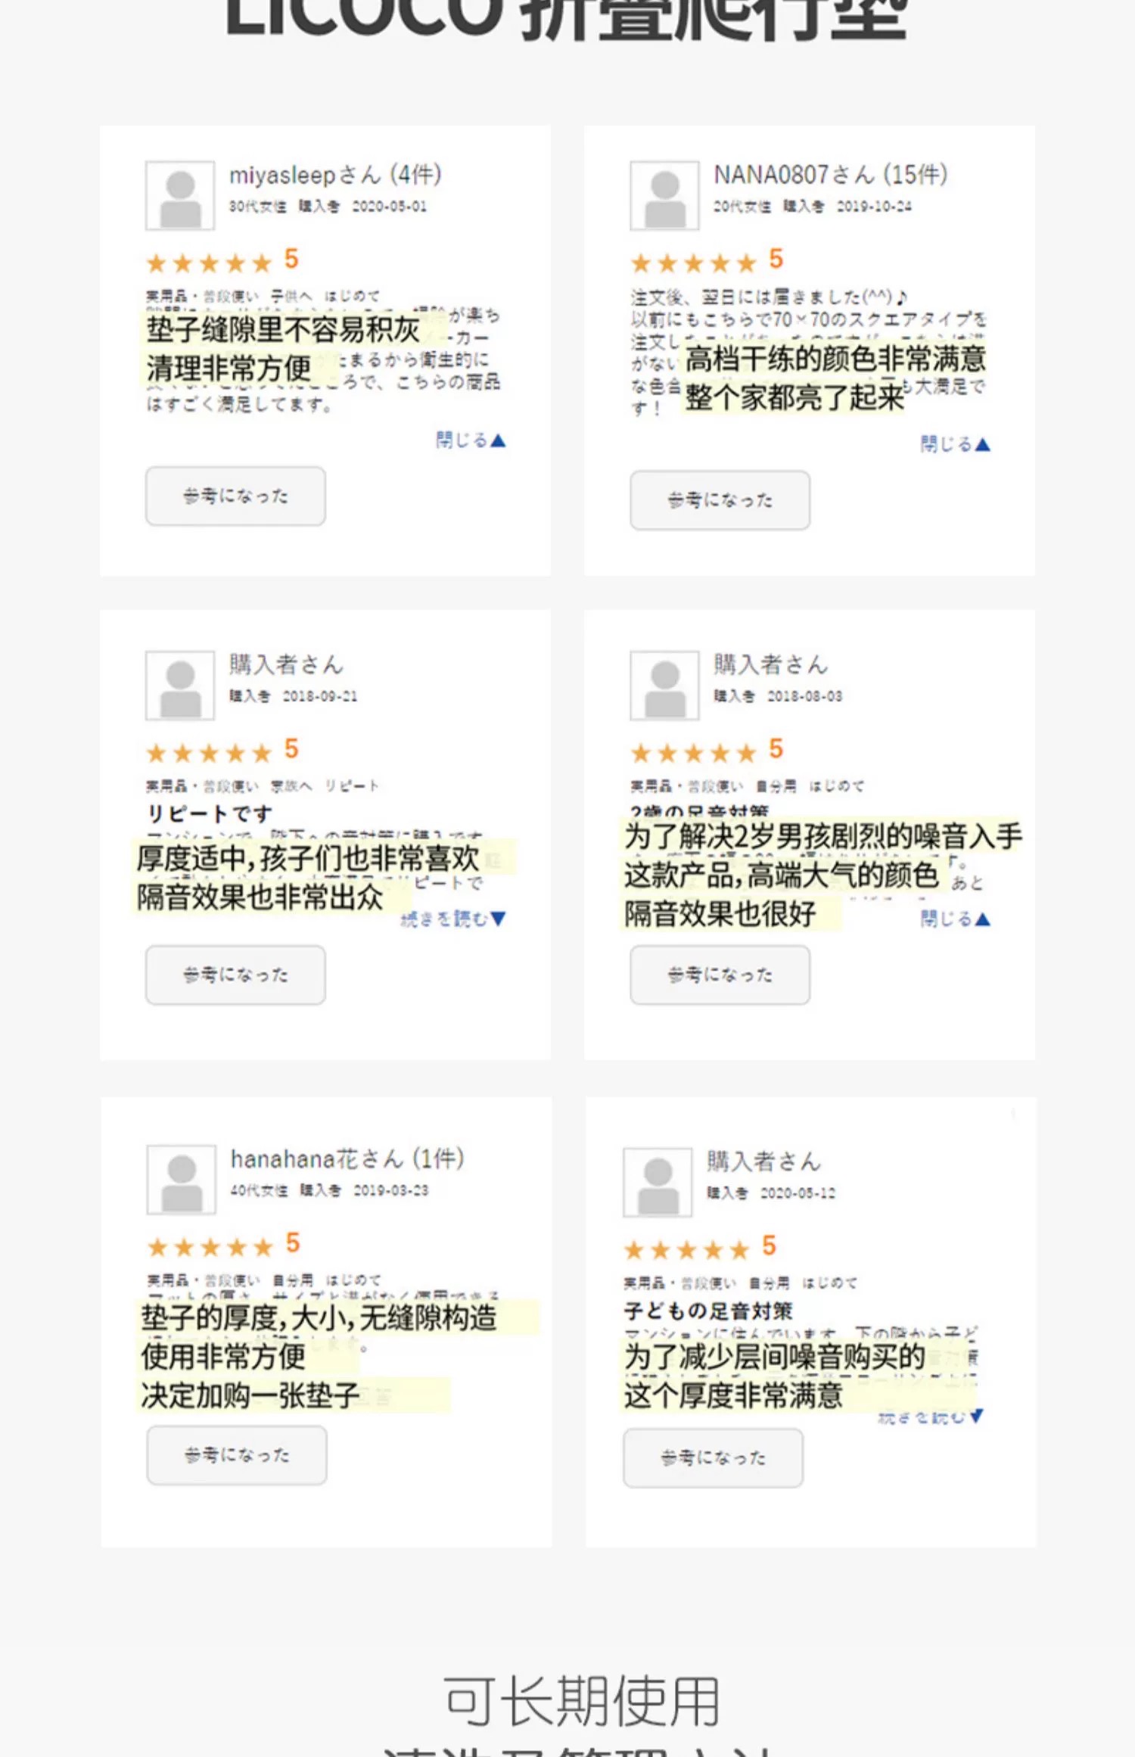Click hanahana花's reviewer avatar icon
The height and width of the screenshot is (1757, 1135).
(x=182, y=1180)
